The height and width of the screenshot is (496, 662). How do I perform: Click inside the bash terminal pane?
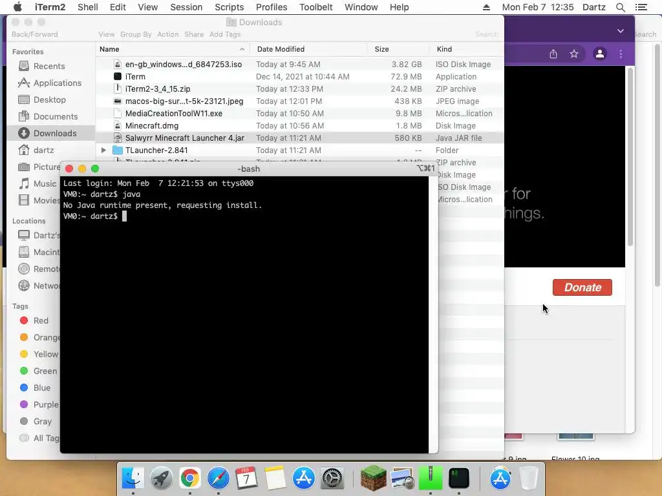tap(244, 315)
